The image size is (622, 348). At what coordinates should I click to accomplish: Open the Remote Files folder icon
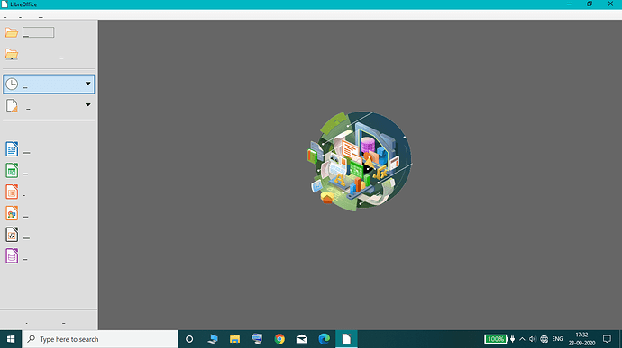tap(12, 54)
